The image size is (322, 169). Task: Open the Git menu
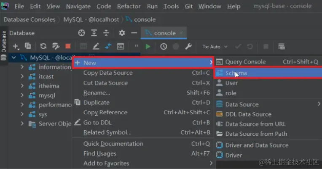[x=188, y=6]
